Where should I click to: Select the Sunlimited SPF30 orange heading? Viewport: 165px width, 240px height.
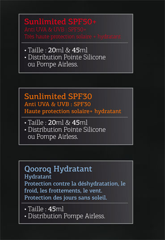click(58, 96)
